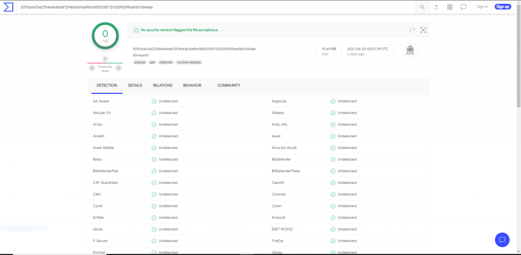Screen dimensions: 521x255
Task: Click the eScan vendor name
Action: click(x=98, y=229)
